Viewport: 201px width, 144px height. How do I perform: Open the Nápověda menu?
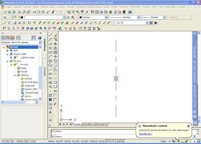coord(170,7)
